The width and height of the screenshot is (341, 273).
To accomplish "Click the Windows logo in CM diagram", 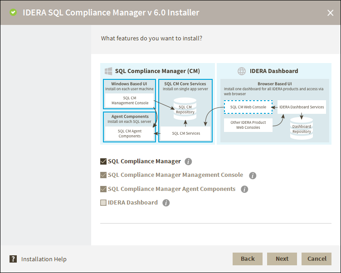I will 108,71.
